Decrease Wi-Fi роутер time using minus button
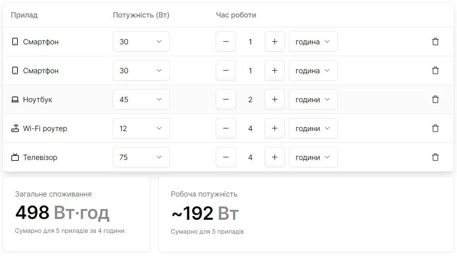Viewport: 457px width, 256px height. click(x=226, y=128)
